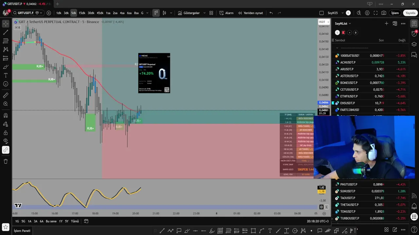Viewport: 419px width, 235px height.
Task: Select the text annotation tool
Action: pos(6,75)
